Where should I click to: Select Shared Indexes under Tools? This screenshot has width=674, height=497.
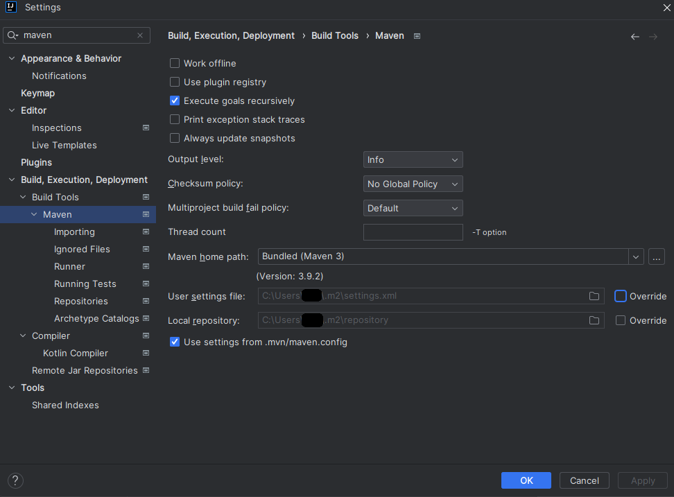coord(65,405)
